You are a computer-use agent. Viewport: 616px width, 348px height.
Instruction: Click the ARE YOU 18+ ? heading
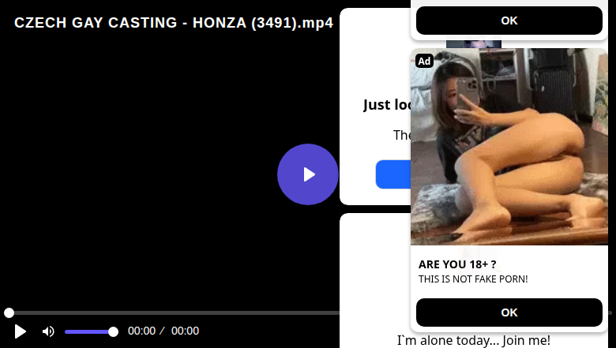tap(457, 264)
